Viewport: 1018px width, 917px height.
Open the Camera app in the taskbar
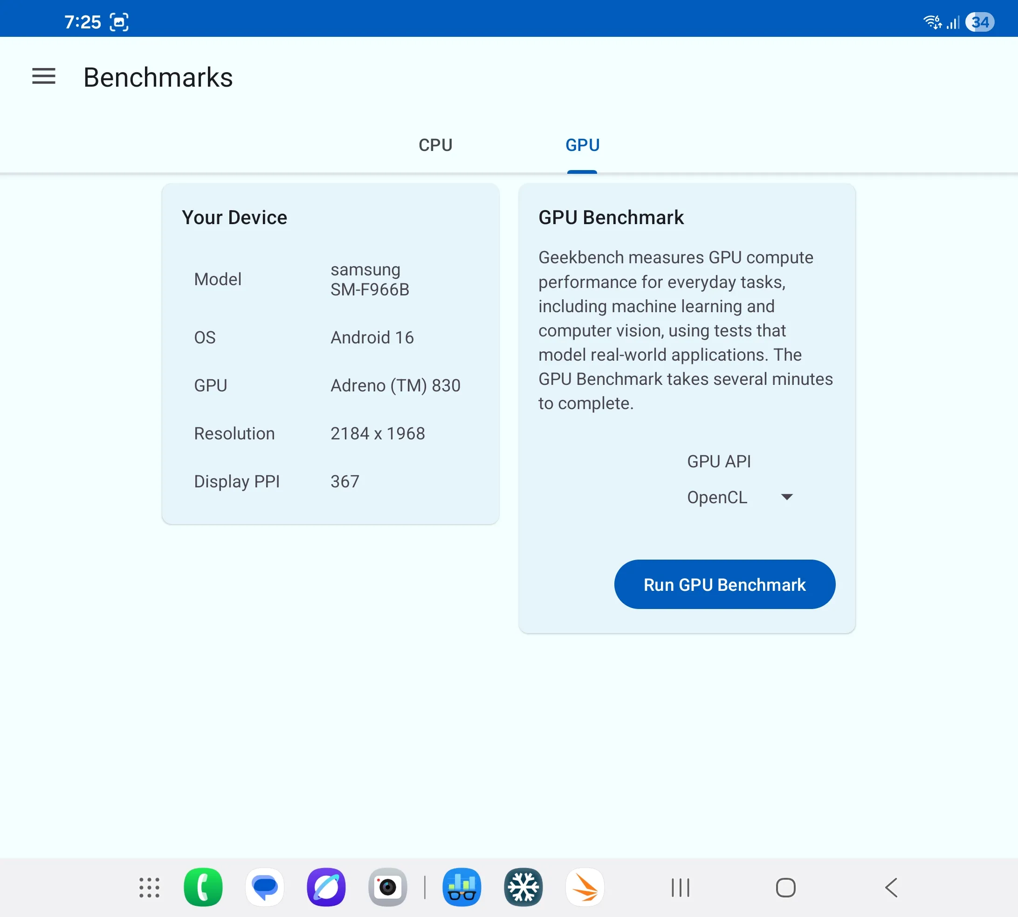click(387, 887)
